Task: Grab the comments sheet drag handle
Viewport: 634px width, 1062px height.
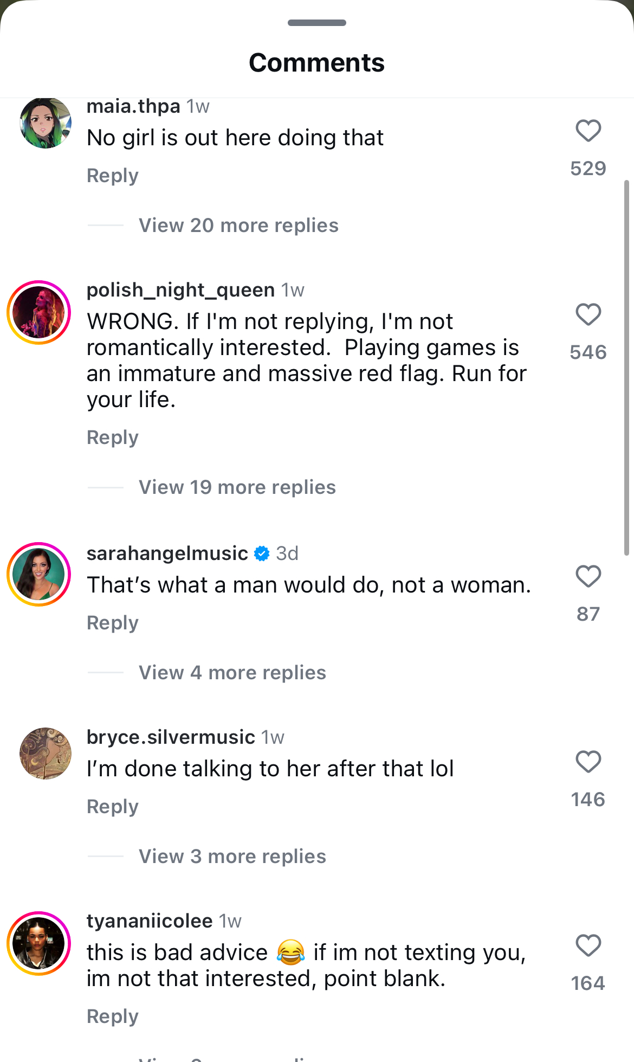Action: coord(317,23)
